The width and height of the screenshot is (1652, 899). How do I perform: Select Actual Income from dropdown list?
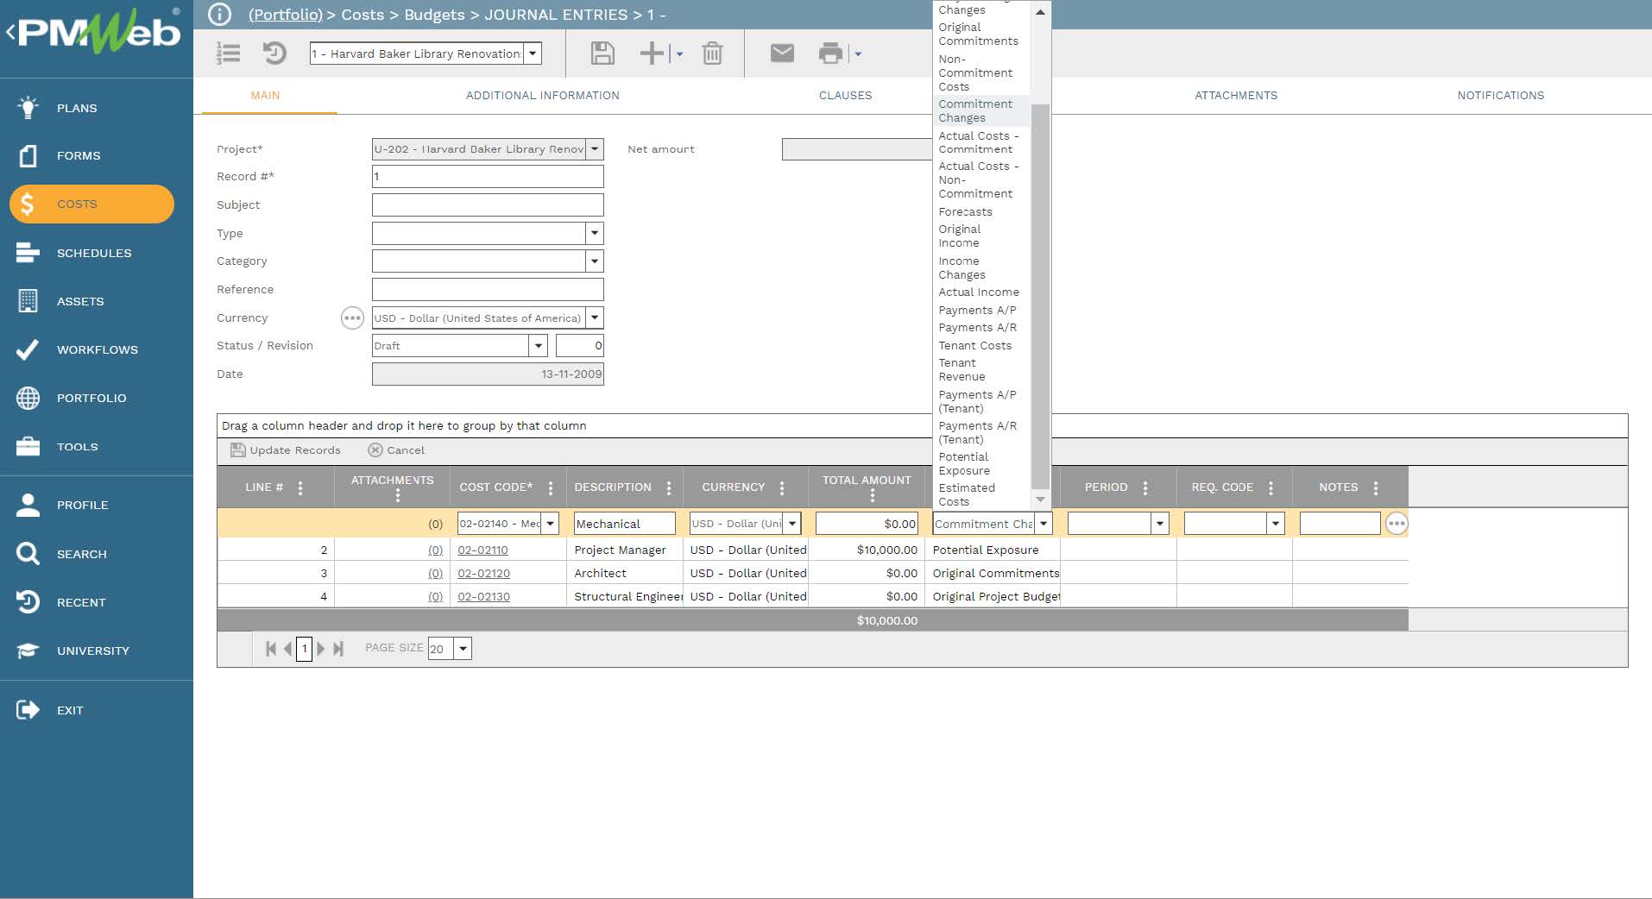pos(979,292)
